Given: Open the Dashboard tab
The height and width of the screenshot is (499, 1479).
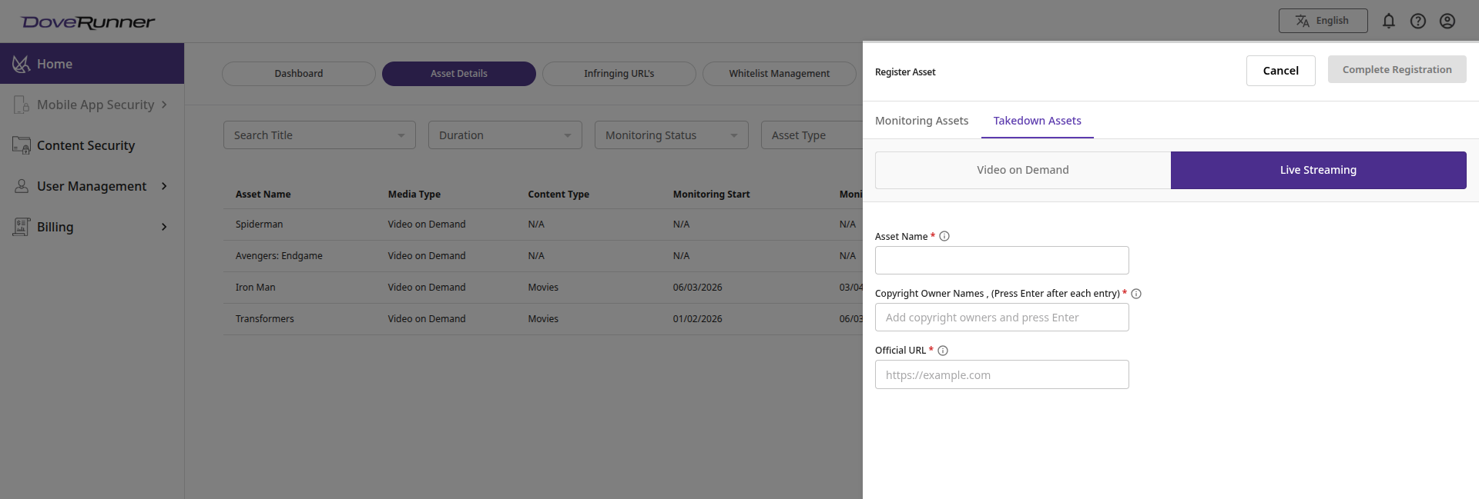Looking at the screenshot, I should coord(299,74).
